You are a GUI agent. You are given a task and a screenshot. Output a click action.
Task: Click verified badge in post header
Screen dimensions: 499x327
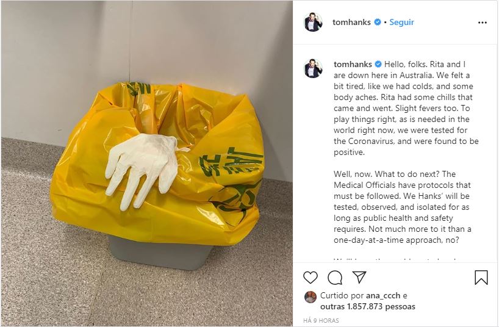[x=378, y=23]
